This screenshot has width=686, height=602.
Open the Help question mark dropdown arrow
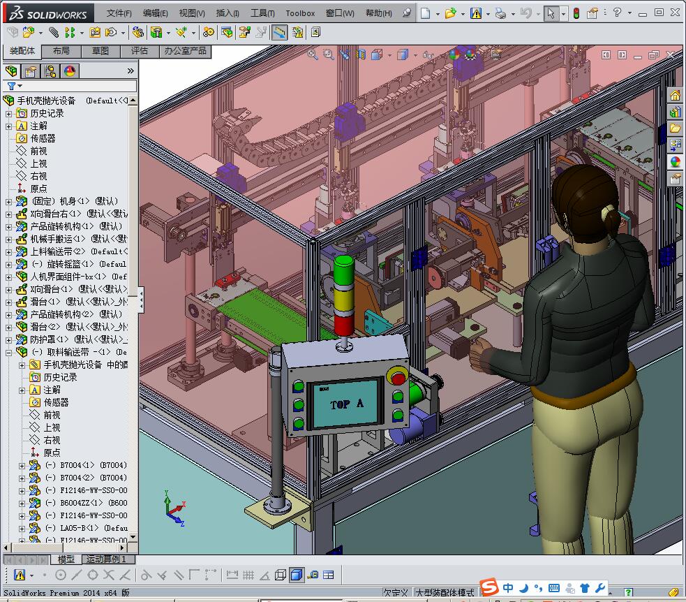pyautogui.click(x=630, y=13)
